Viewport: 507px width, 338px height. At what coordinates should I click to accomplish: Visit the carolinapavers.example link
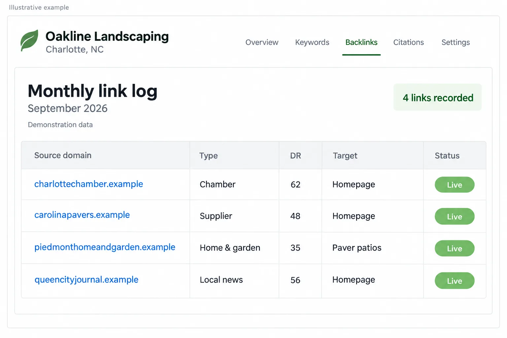[x=82, y=215]
